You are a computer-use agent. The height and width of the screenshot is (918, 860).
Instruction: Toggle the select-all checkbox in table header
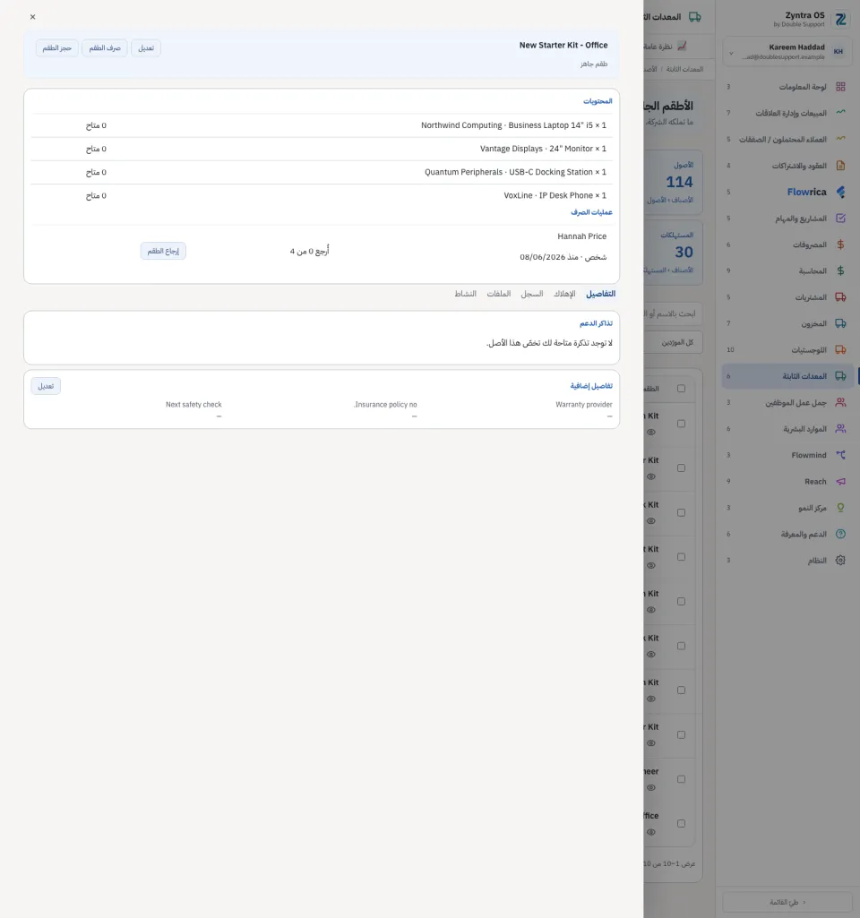681,389
